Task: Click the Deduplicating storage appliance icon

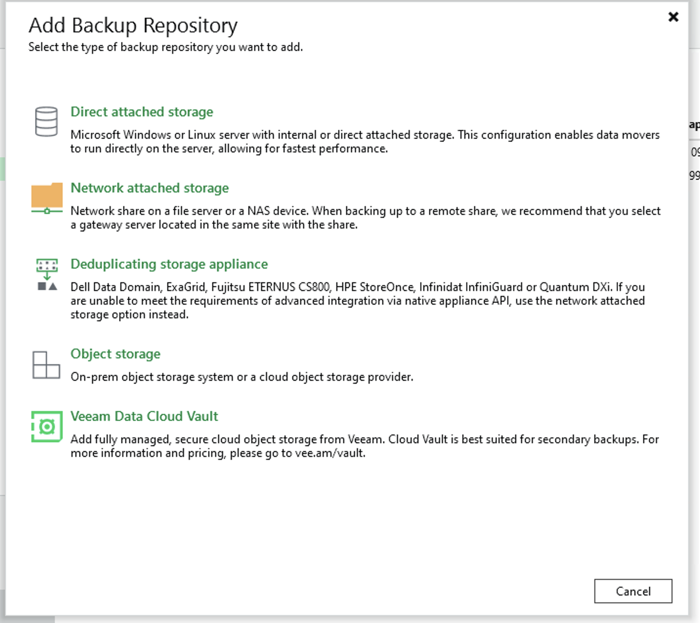Action: click(47, 275)
